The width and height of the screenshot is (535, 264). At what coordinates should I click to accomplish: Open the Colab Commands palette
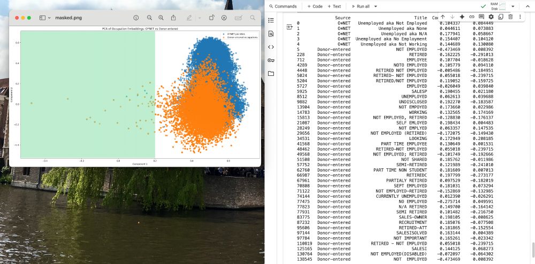click(283, 6)
